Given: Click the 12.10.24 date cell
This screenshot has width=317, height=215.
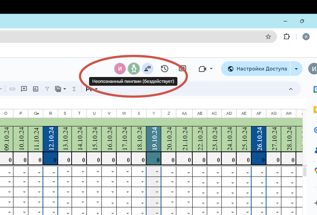Looking at the screenshot, I should (51, 139).
